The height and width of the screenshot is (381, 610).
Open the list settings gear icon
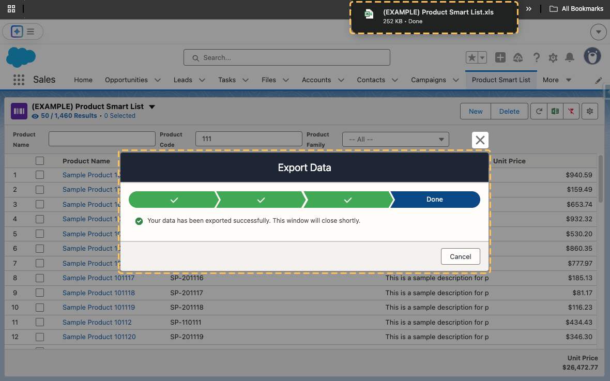589,111
